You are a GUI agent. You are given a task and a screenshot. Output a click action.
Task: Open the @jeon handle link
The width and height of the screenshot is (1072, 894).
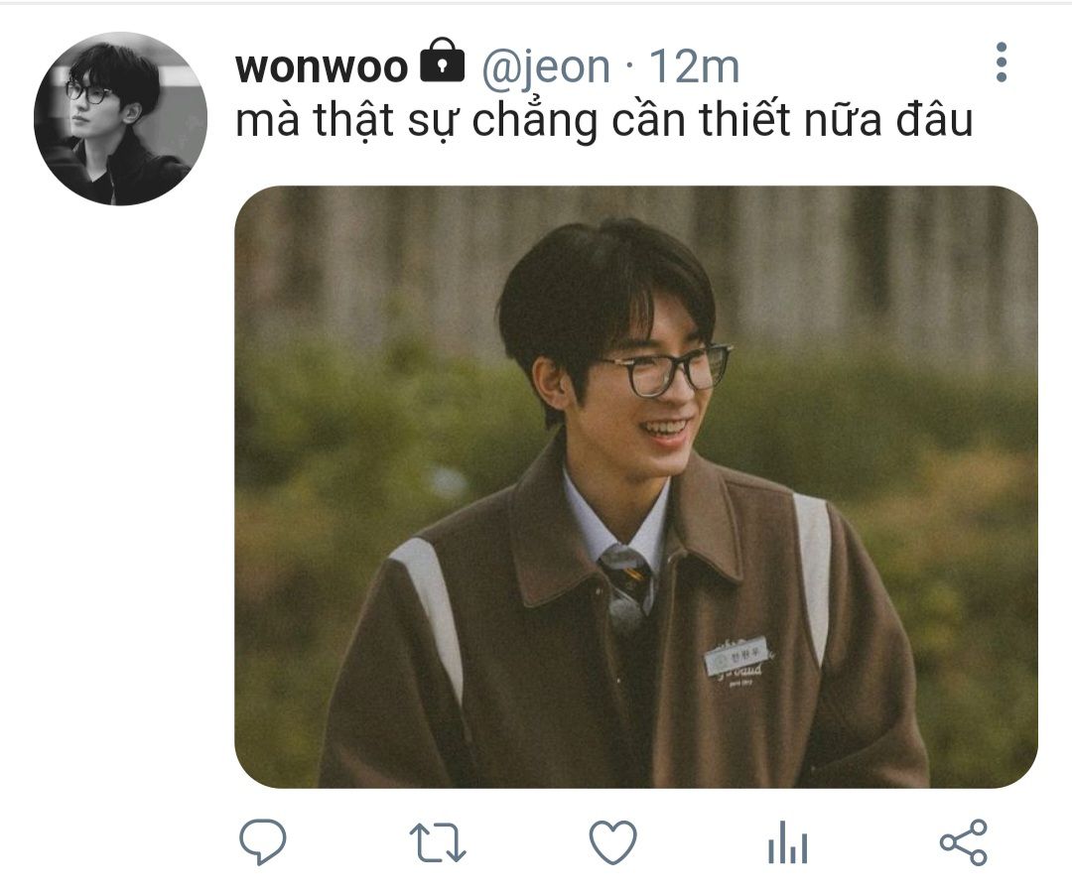(546, 67)
